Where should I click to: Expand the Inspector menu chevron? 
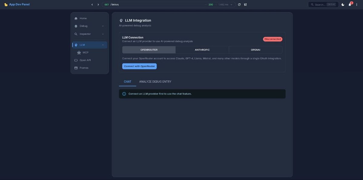(103, 34)
